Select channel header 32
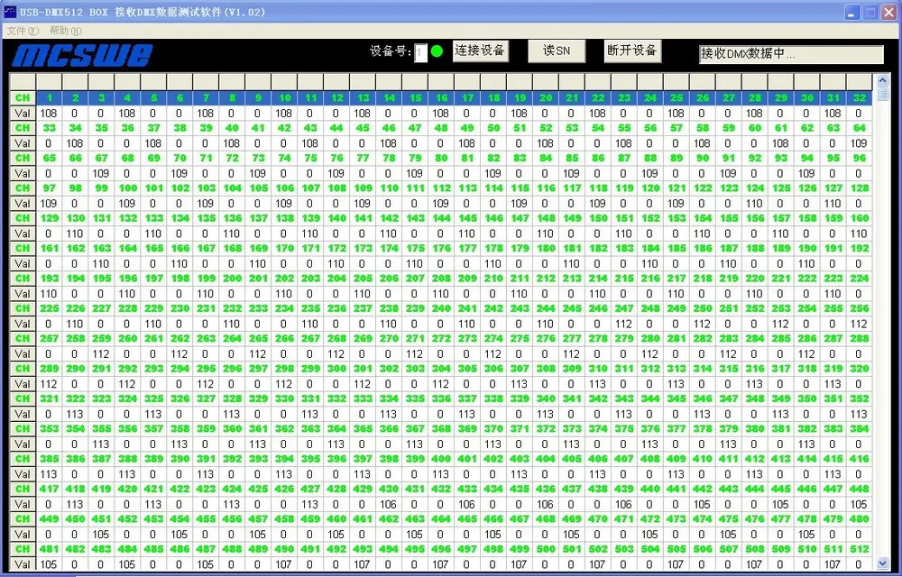The width and height of the screenshot is (902, 577). click(859, 97)
